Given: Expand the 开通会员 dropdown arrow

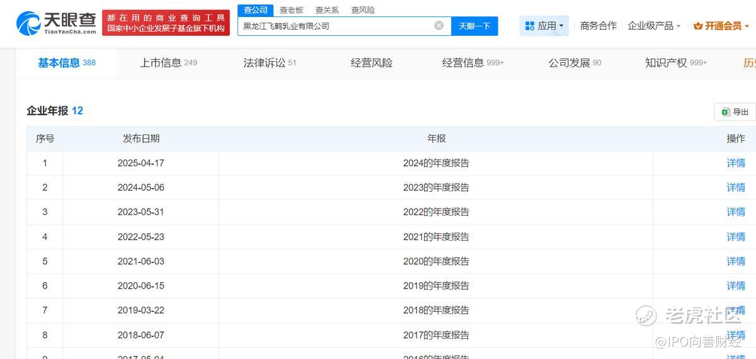Looking at the screenshot, I should tap(747, 26).
